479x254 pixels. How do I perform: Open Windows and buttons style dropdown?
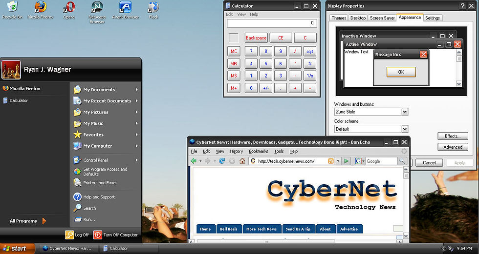click(405, 112)
